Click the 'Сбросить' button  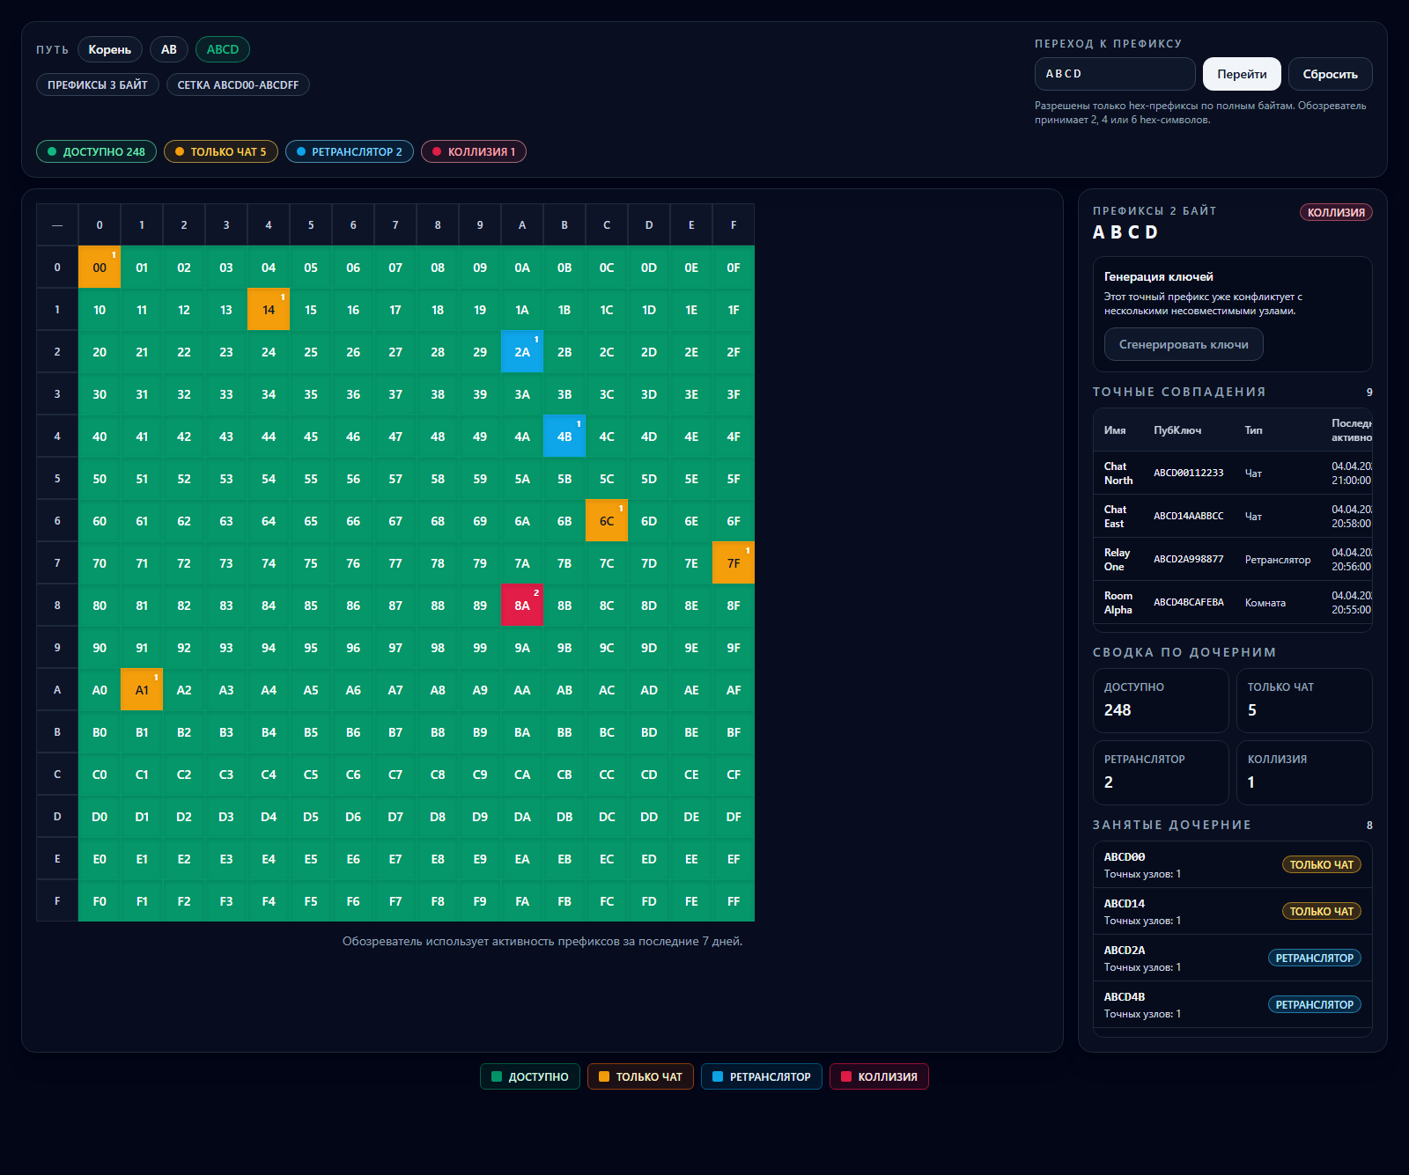point(1330,74)
